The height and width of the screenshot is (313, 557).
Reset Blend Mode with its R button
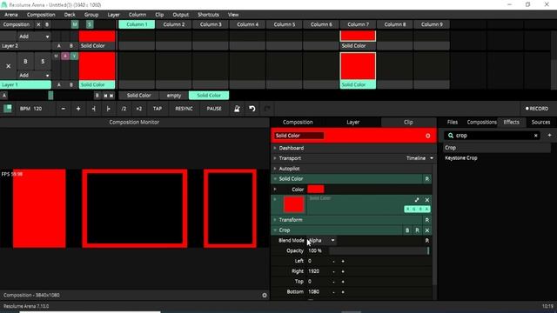[427, 241]
